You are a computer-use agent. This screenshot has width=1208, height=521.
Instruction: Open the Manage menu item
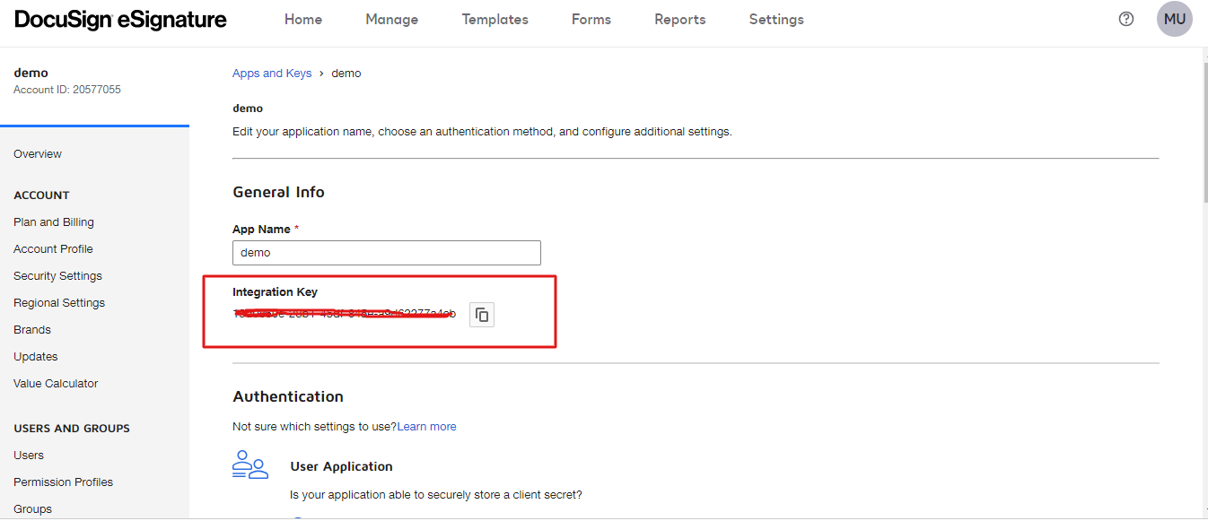pos(391,19)
